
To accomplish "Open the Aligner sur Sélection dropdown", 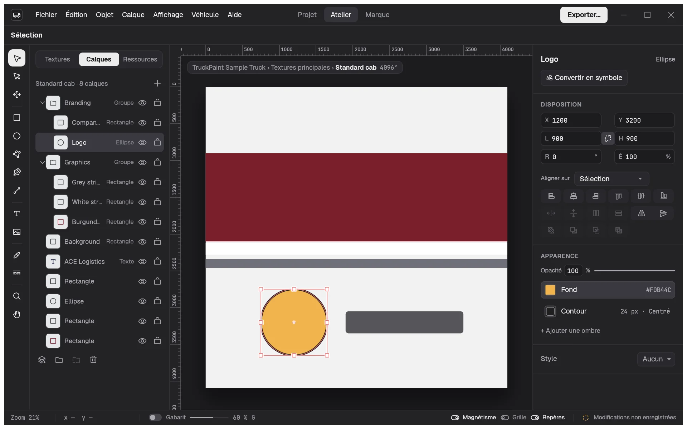I will (612, 179).
